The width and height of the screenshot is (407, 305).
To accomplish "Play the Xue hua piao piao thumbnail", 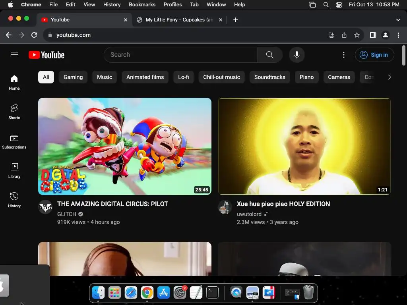I will point(304,146).
